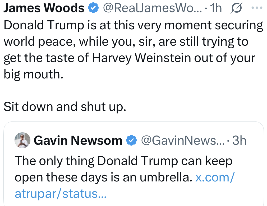Open the Grok explain-post icon
This screenshot has height=206, width=267.
[236, 8]
